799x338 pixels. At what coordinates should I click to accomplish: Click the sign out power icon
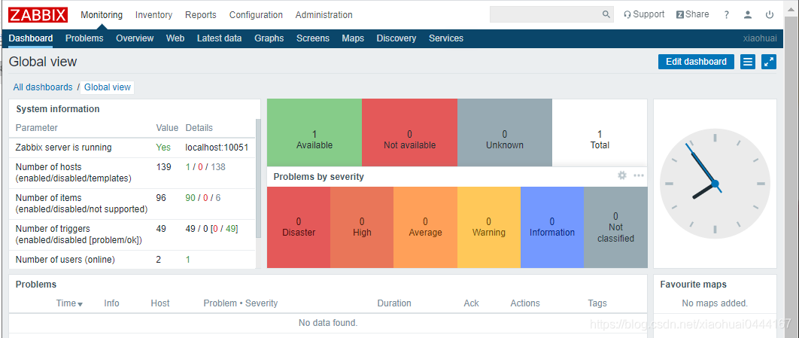tap(770, 15)
